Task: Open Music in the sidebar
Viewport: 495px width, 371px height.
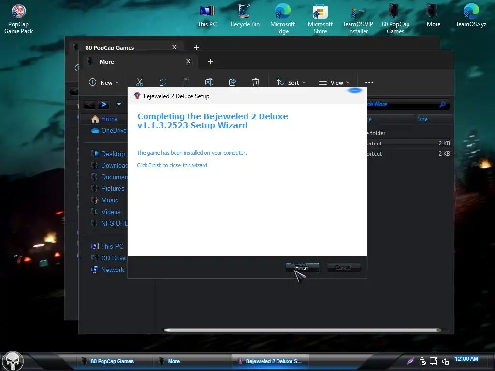Action: [105, 200]
